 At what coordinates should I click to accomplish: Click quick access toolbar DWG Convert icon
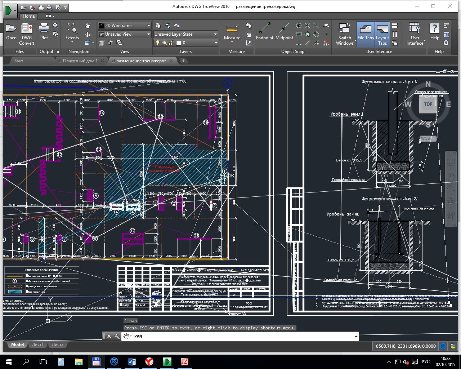tap(32, 7)
